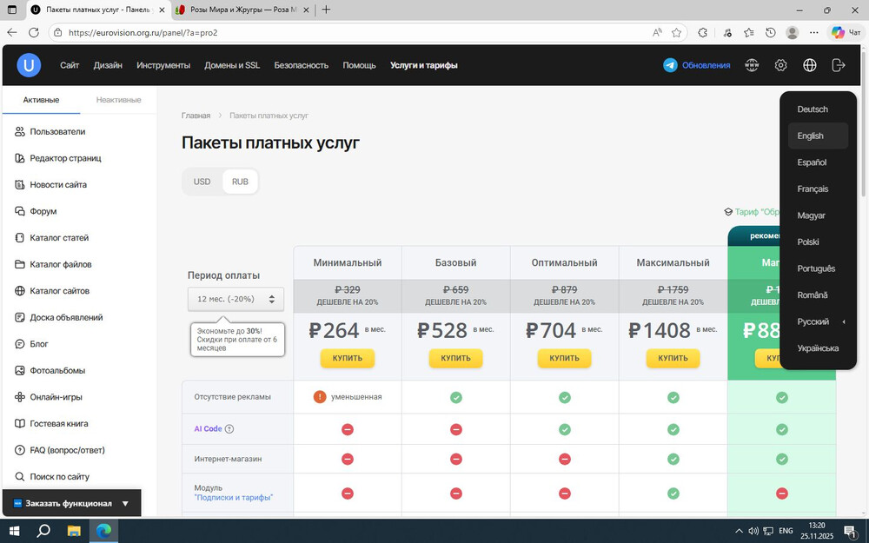
Task: Expand the Заказать функционал panel arrow
Action: (x=125, y=503)
